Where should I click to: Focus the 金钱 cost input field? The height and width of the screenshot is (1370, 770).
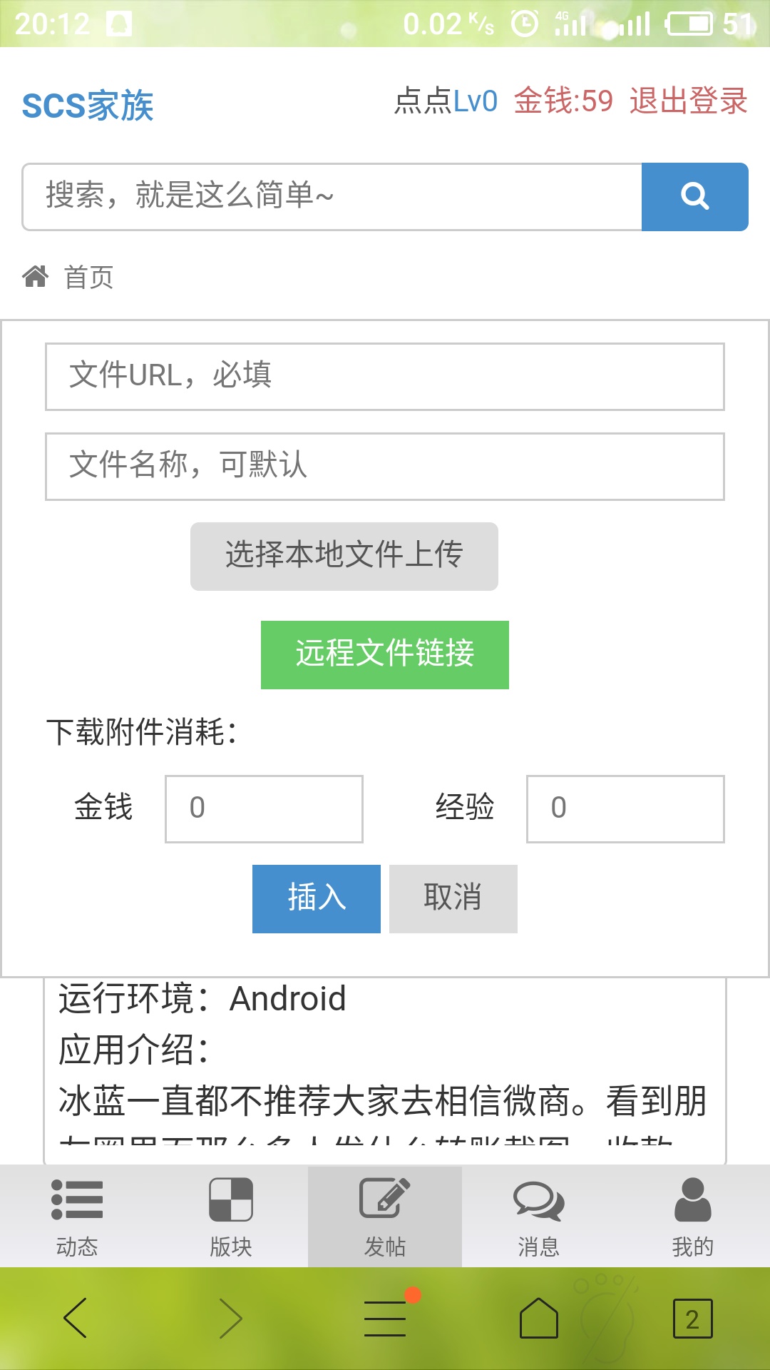265,809
